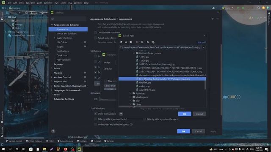Expand Intel folder in file tree
Screen dimensions: 271x152
pos(130,100)
